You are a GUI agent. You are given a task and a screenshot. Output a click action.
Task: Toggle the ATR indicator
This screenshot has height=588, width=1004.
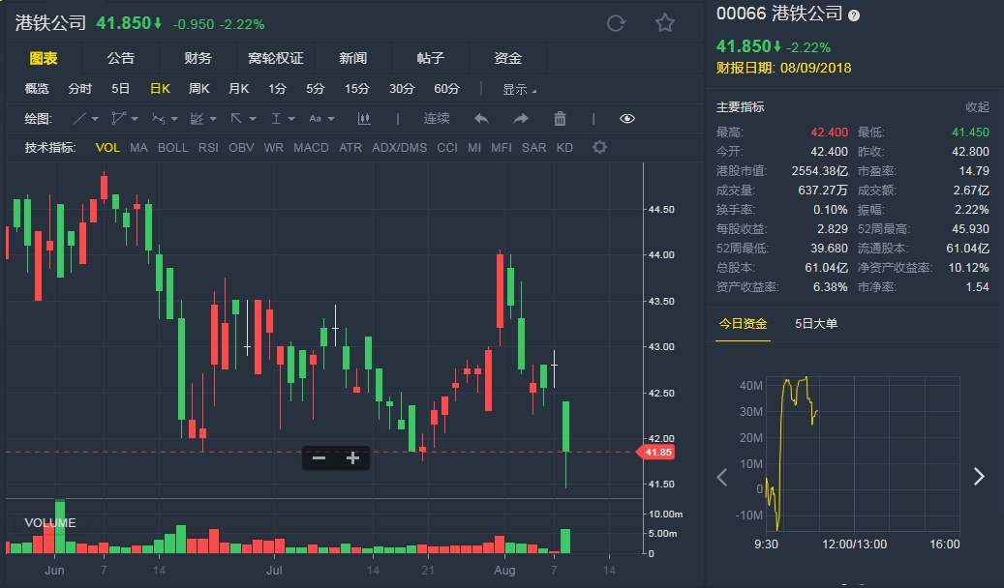tap(350, 148)
